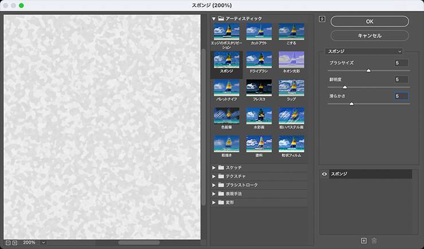Select the 水彩画 filter thumbnail
The width and height of the screenshot is (424, 249).
(258, 116)
